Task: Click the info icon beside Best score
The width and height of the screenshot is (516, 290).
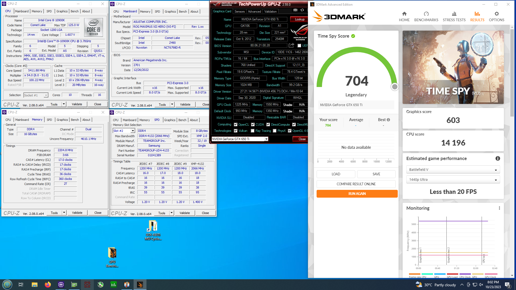Action: (x=388, y=120)
